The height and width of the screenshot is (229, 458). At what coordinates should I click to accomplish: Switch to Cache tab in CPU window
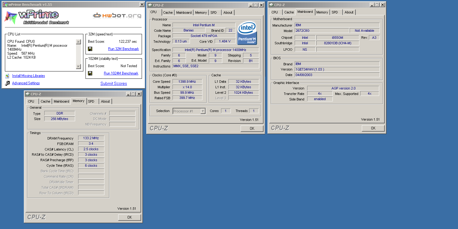168,13
